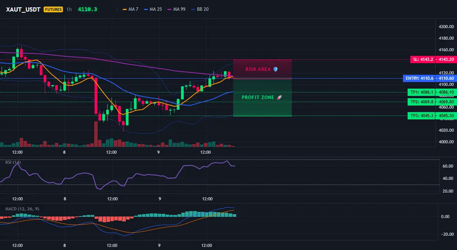Click the rocket icon in PROFIT ZONE
The height and width of the screenshot is (250, 457).
[279, 97]
